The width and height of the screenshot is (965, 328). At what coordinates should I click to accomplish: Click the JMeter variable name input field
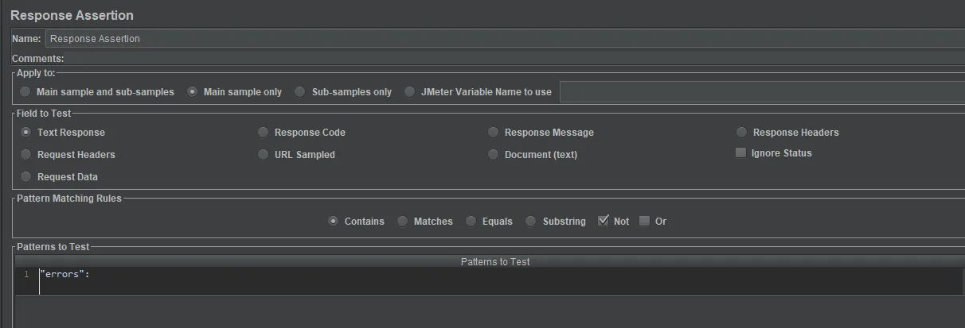click(761, 92)
